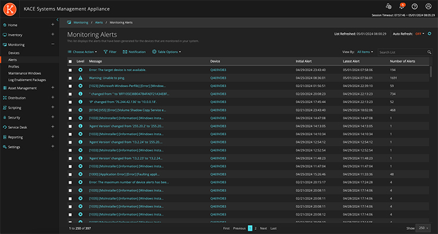The height and width of the screenshot is (234, 438).
Task: Click the Distribution sidebar icon
Action: [5, 98]
